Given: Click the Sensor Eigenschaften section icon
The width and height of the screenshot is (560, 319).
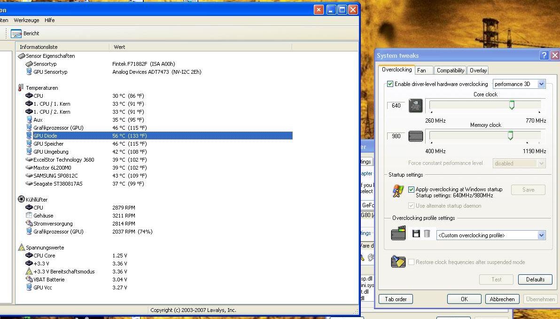Looking at the screenshot, I should 22,56.
